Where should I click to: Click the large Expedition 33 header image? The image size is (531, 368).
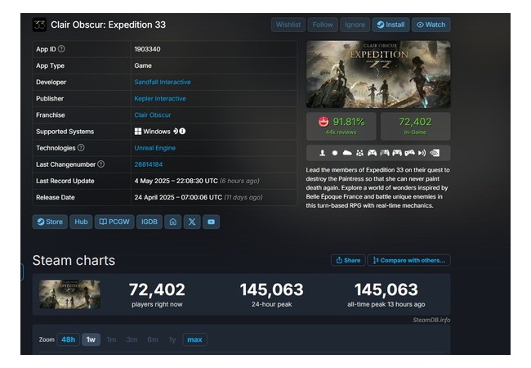[x=378, y=74]
